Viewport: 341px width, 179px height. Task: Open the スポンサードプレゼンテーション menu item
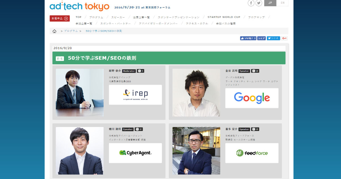[x=178, y=17]
